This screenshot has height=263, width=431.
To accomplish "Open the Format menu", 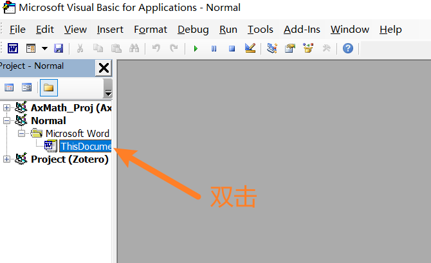I will (x=151, y=30).
